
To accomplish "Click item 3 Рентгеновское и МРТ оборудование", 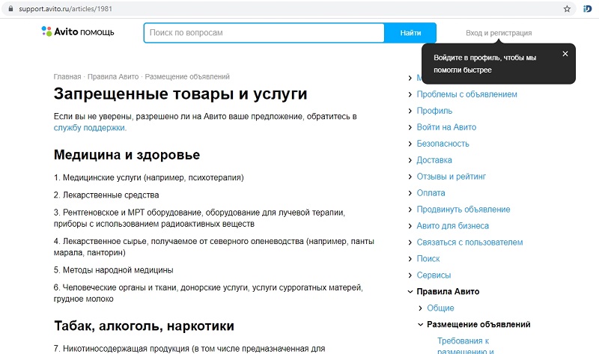I will 199,218.
